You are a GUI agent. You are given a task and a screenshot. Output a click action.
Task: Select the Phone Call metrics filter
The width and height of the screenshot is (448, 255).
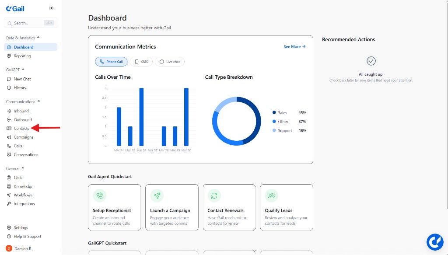point(111,62)
